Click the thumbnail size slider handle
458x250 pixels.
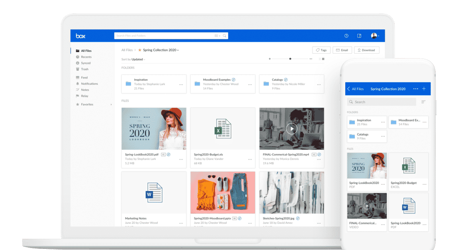tap(290, 59)
